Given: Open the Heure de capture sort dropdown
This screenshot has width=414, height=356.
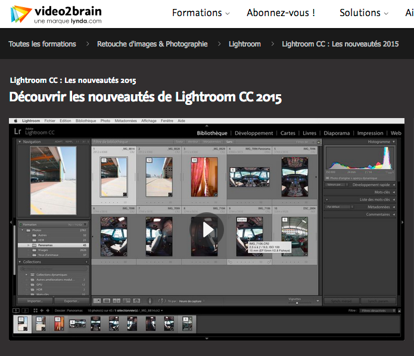Looking at the screenshot, I should click(x=192, y=301).
